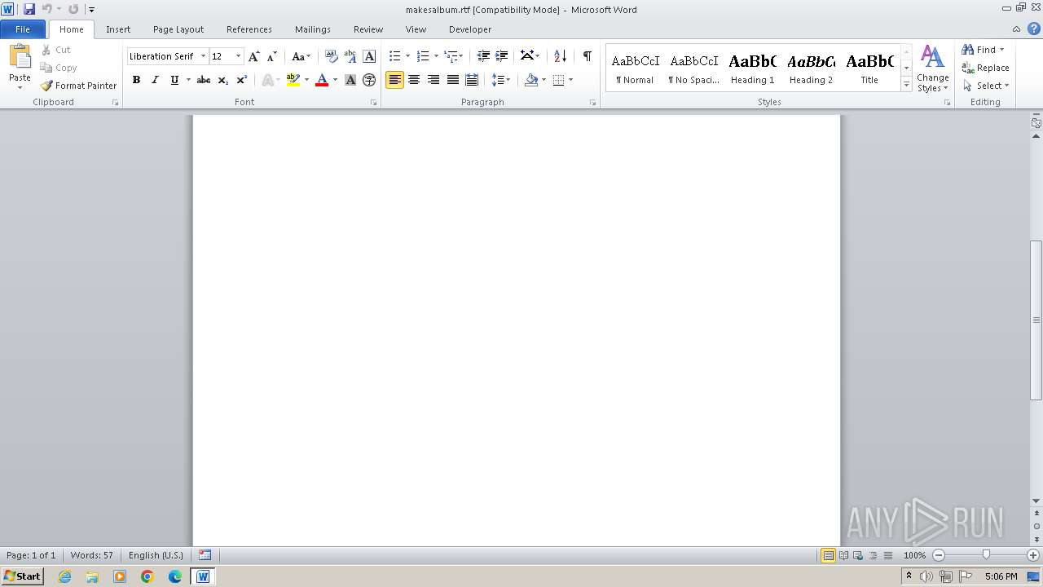Click the Character Shading icon
Viewport: 1043px width, 587px height.
click(350, 80)
